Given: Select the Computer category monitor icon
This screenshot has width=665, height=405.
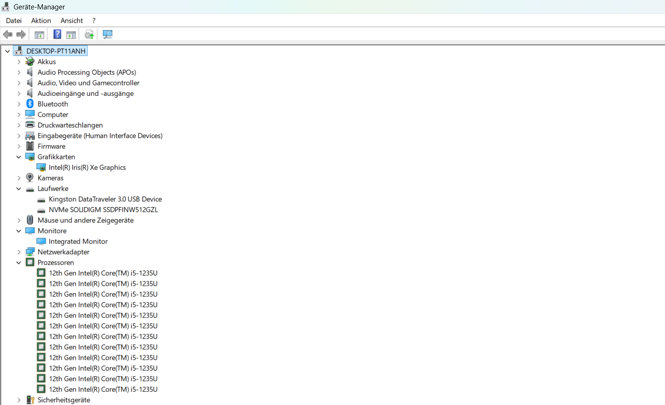Looking at the screenshot, I should pos(30,115).
